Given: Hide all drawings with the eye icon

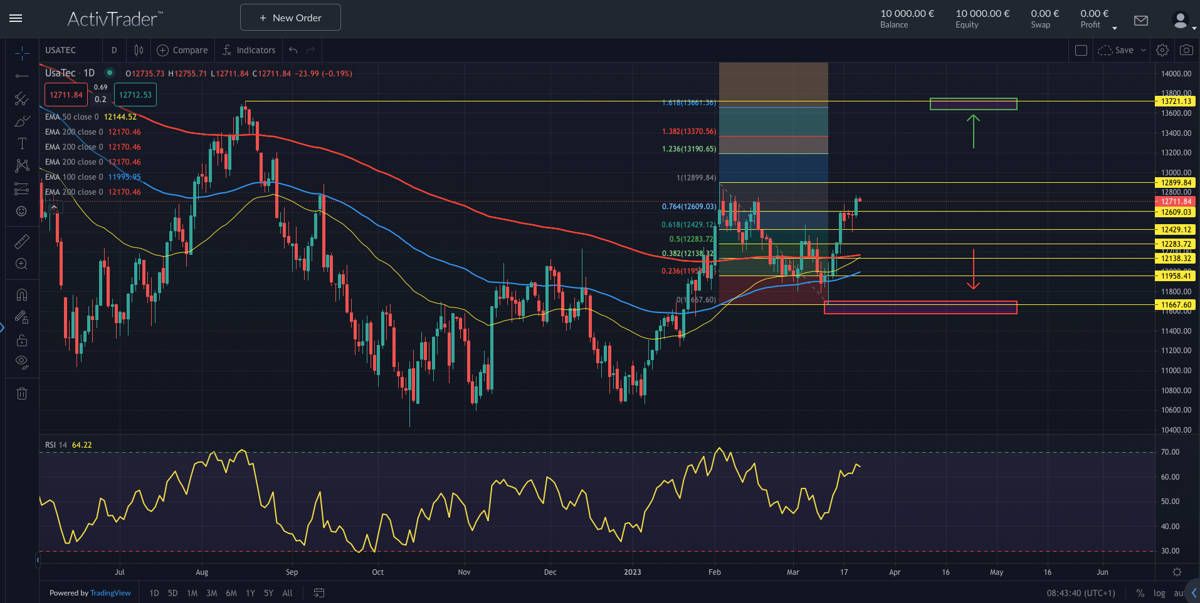Looking at the screenshot, I should [22, 361].
